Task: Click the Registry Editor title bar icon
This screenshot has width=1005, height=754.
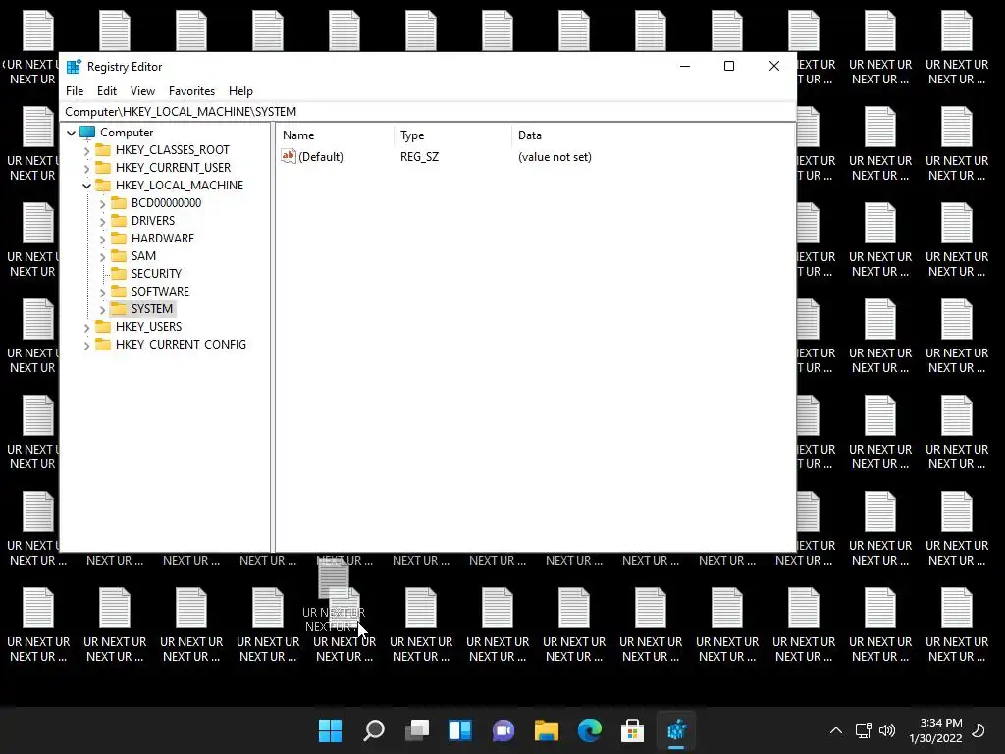Action: [74, 66]
